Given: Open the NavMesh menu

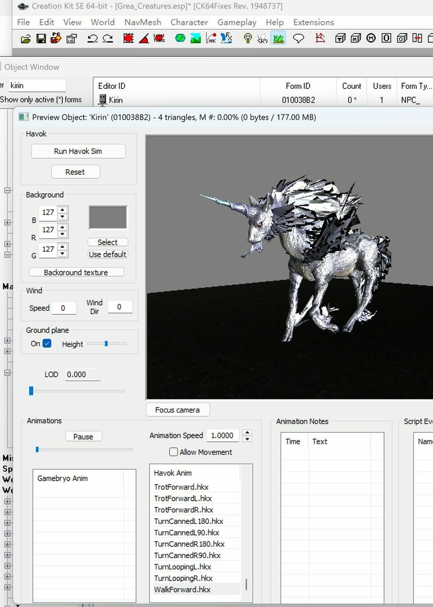Looking at the screenshot, I should click(x=142, y=22).
